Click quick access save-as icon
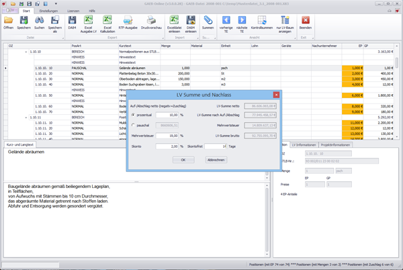Image resolution: width=403 pixels, height=270 pixels. point(37,3)
